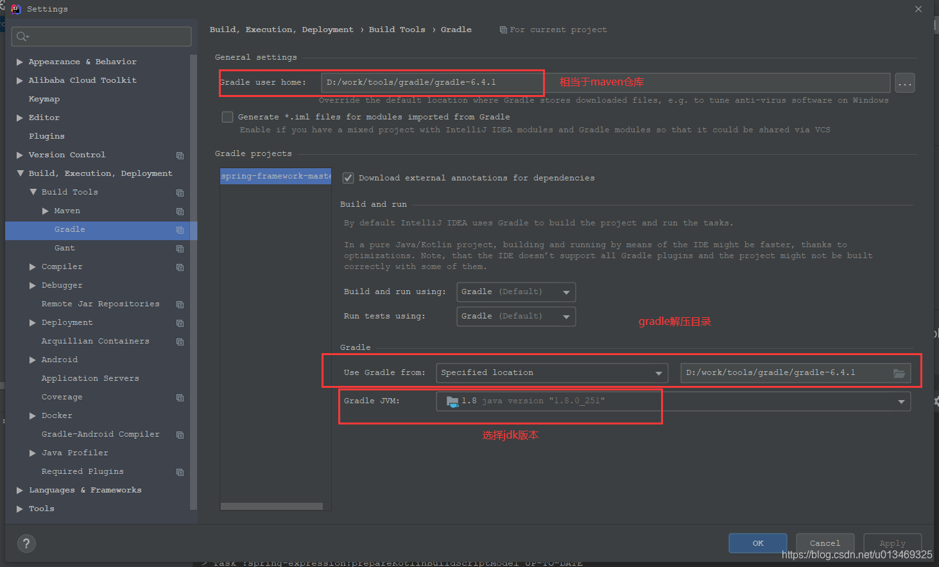939x567 pixels.
Task: Click the project-level icon beside Deployment
Action: pyautogui.click(x=180, y=323)
